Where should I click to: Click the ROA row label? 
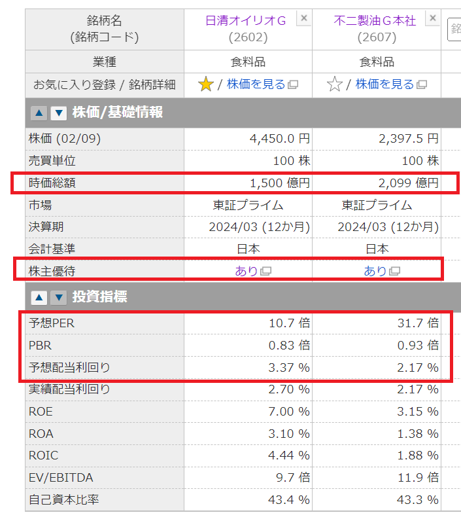[x=41, y=434]
